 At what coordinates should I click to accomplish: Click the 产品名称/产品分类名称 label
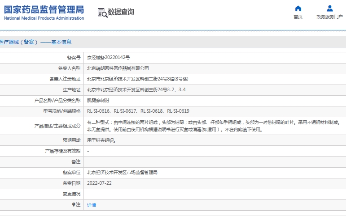point(57,101)
